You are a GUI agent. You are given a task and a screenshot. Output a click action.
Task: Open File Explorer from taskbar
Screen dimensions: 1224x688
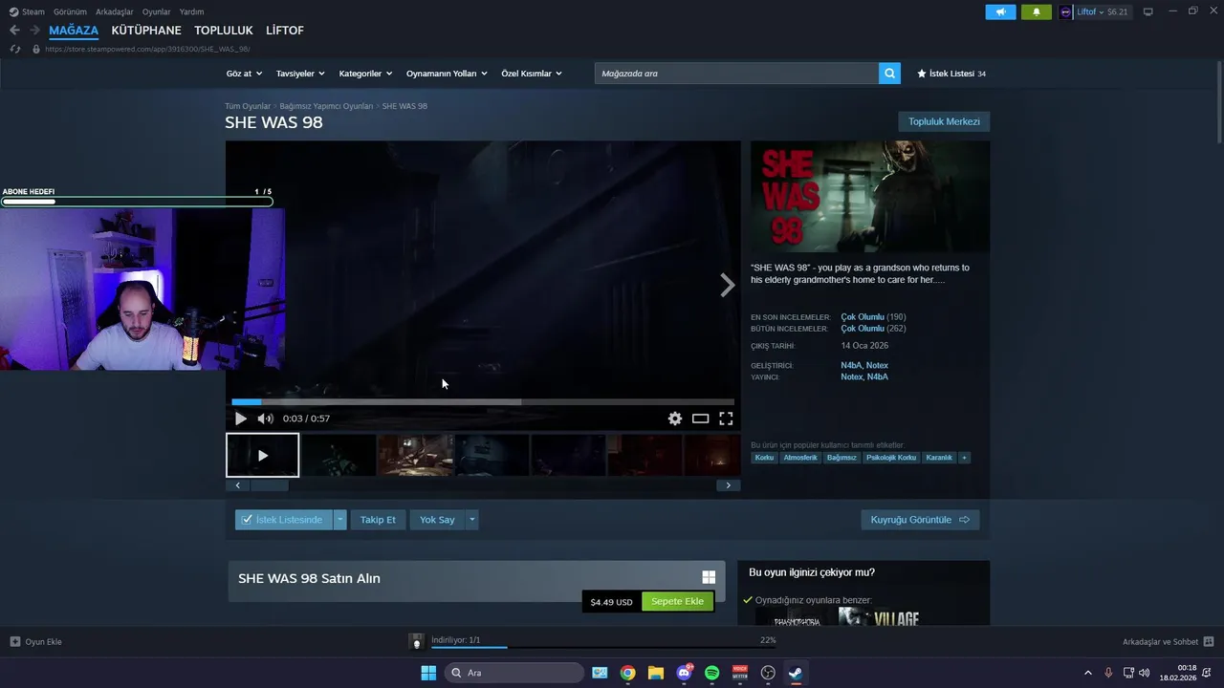[656, 673]
